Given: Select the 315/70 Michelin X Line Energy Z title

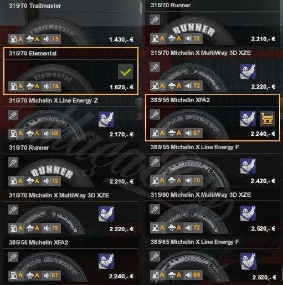Looking at the screenshot, I should tap(53, 100).
